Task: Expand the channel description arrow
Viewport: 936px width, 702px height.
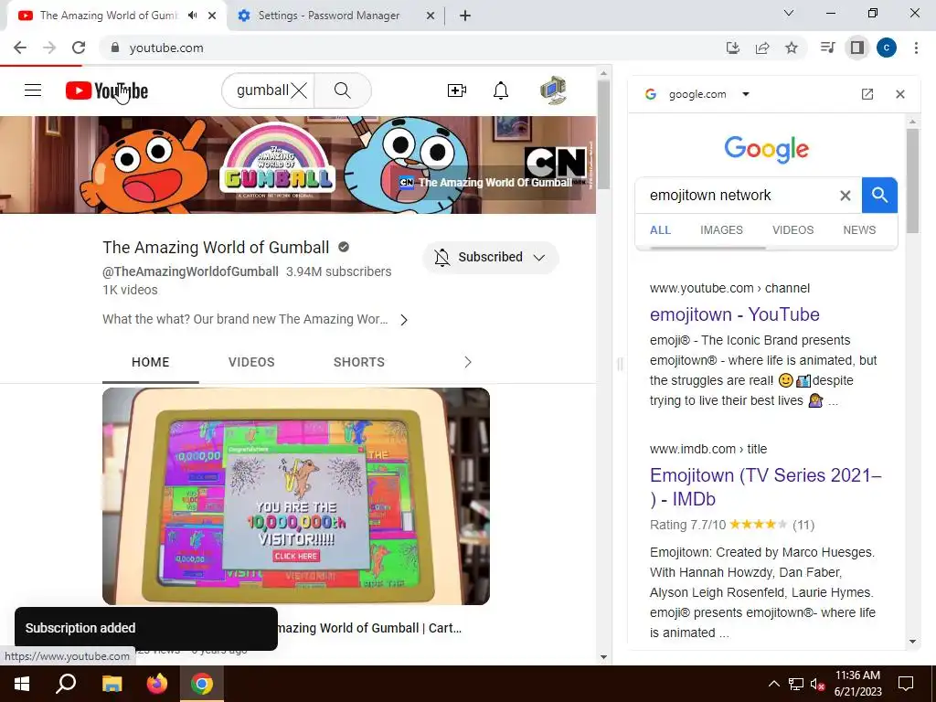Action: (404, 319)
